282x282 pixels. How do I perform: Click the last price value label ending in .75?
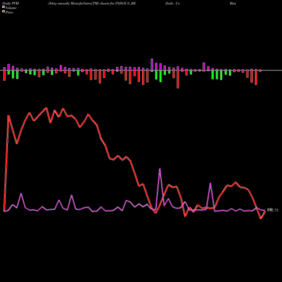[x=272, y=210]
